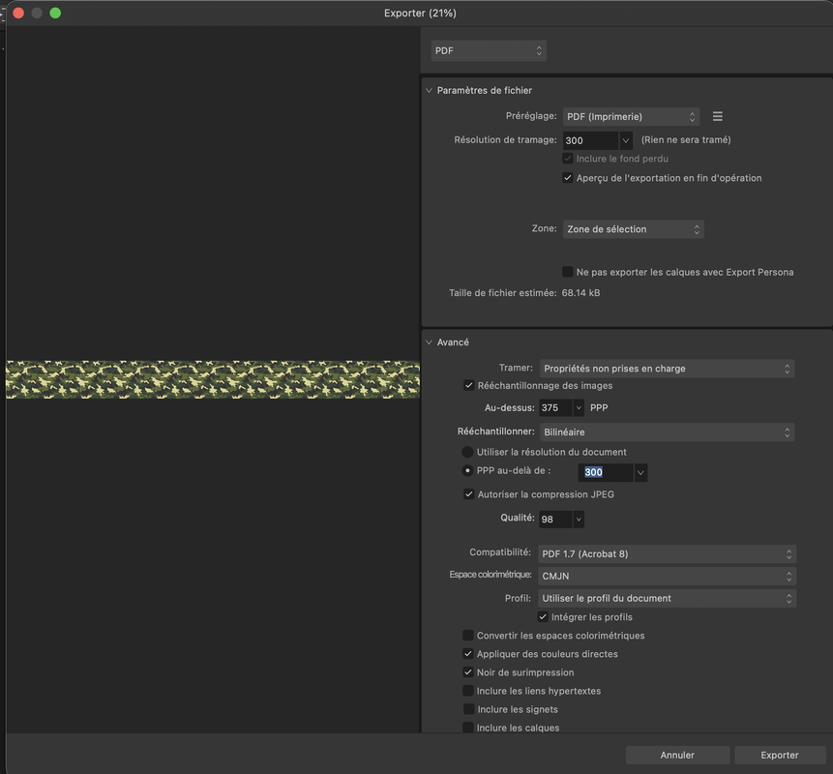Click the Annuler button
The image size is (833, 774).
(677, 755)
